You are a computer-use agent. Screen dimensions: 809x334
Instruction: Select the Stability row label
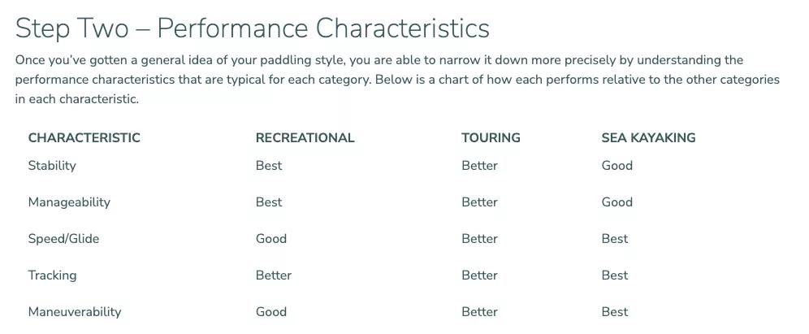pos(52,166)
